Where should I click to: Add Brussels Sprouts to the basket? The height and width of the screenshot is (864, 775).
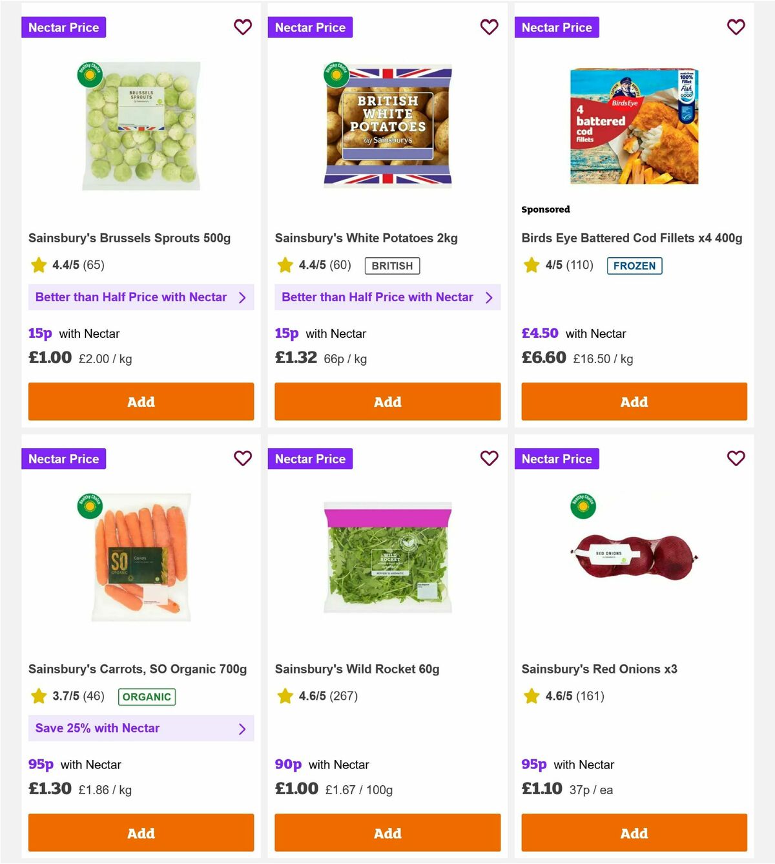click(141, 401)
